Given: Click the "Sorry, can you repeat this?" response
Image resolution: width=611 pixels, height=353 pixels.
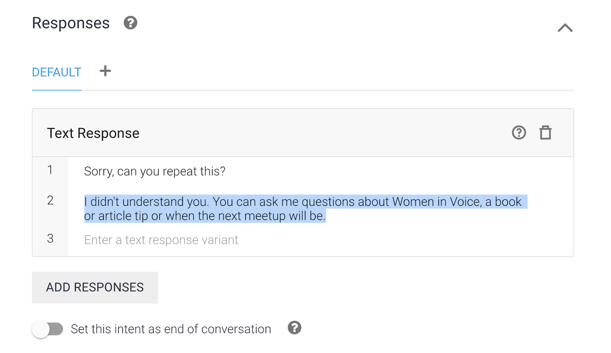Looking at the screenshot, I should 155,172.
